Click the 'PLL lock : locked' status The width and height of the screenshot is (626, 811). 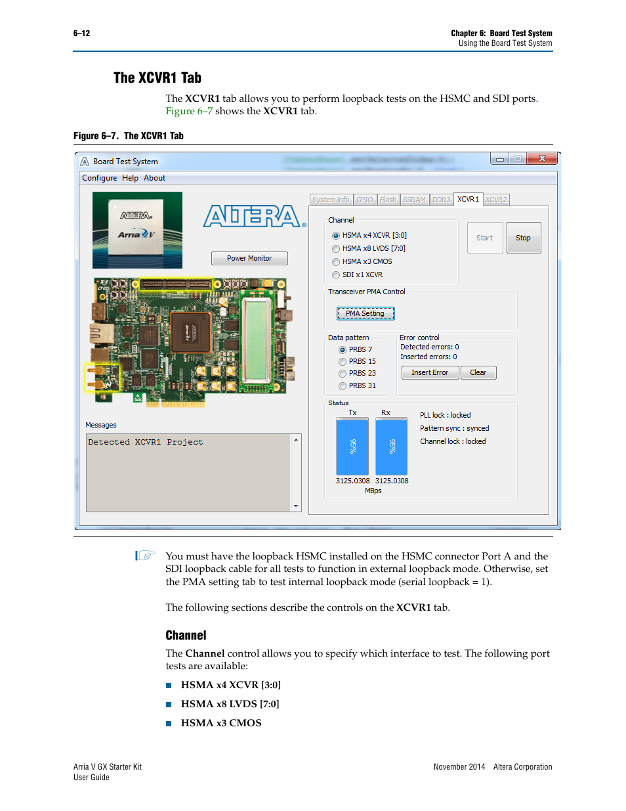(x=446, y=415)
